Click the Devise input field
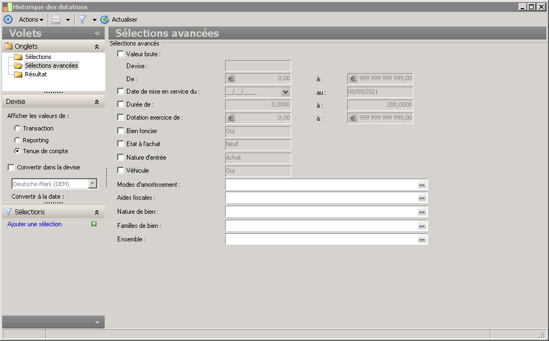549x341 pixels. (258, 65)
